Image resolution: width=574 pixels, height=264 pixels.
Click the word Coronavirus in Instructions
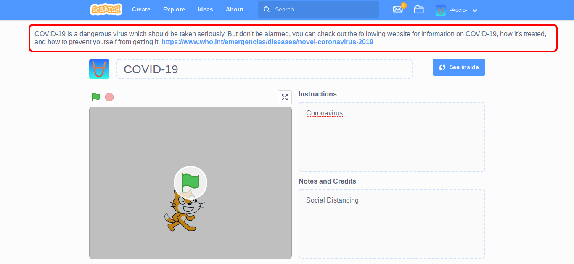(x=324, y=113)
